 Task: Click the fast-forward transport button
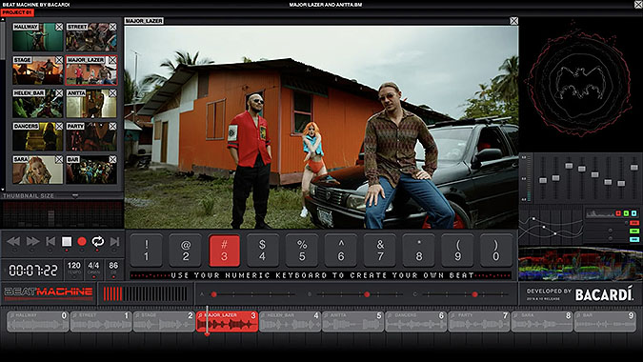pos(32,241)
